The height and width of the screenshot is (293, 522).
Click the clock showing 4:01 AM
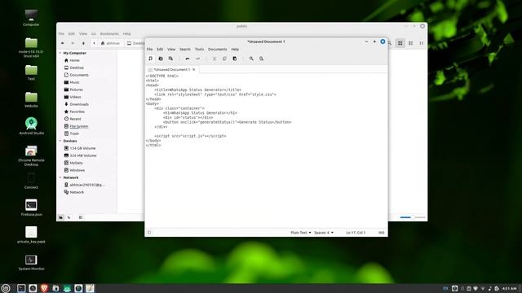coord(509,288)
